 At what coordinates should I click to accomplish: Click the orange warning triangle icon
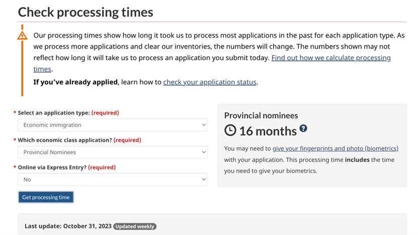coord(22,36)
